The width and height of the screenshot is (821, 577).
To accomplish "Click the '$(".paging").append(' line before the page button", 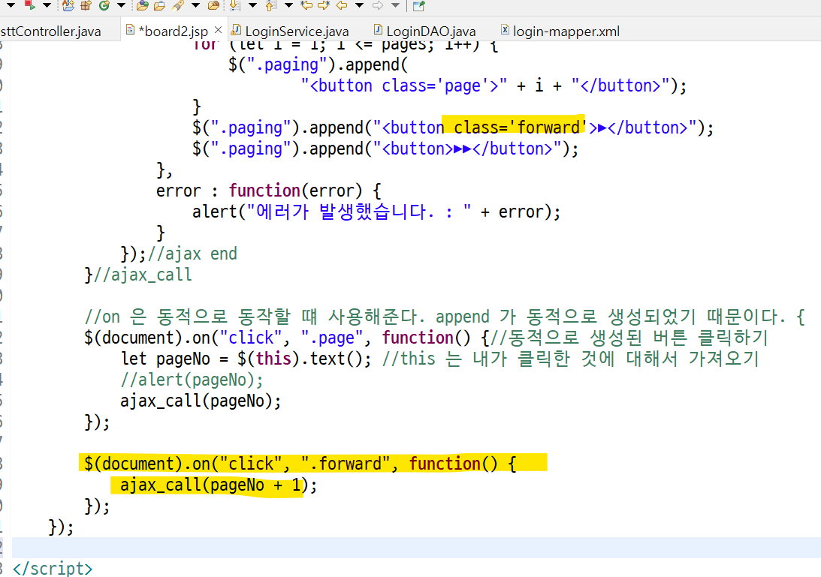I will pos(318,65).
